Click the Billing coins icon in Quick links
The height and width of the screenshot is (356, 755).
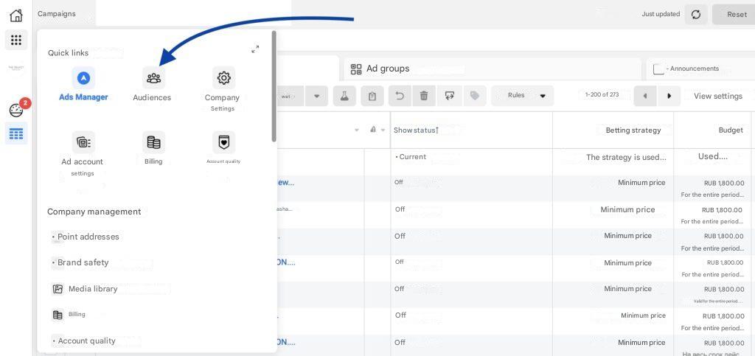pos(153,142)
